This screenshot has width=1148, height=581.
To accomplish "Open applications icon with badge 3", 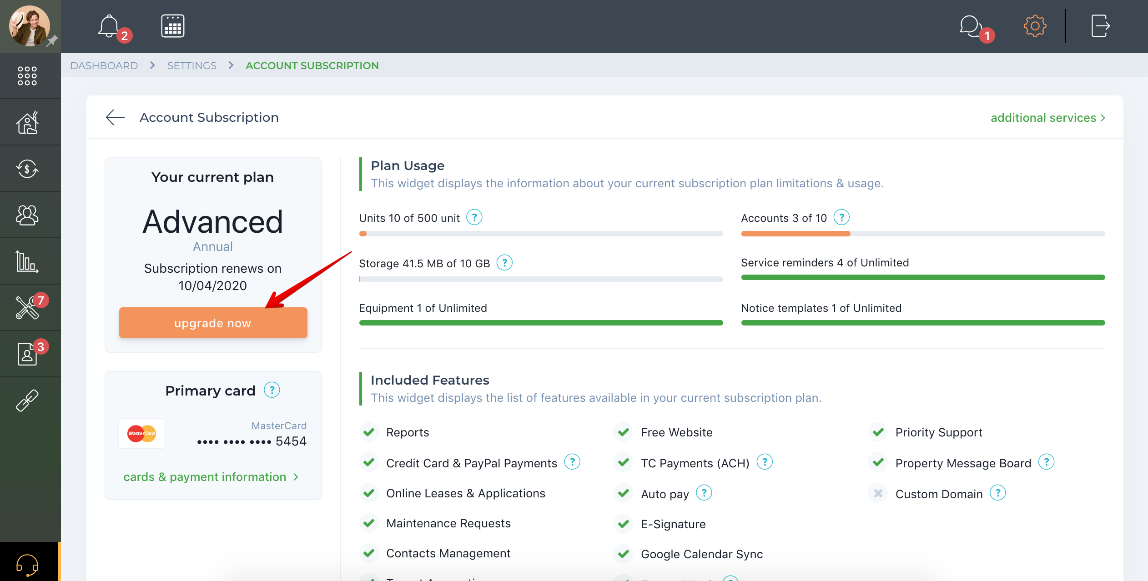I will (x=27, y=354).
